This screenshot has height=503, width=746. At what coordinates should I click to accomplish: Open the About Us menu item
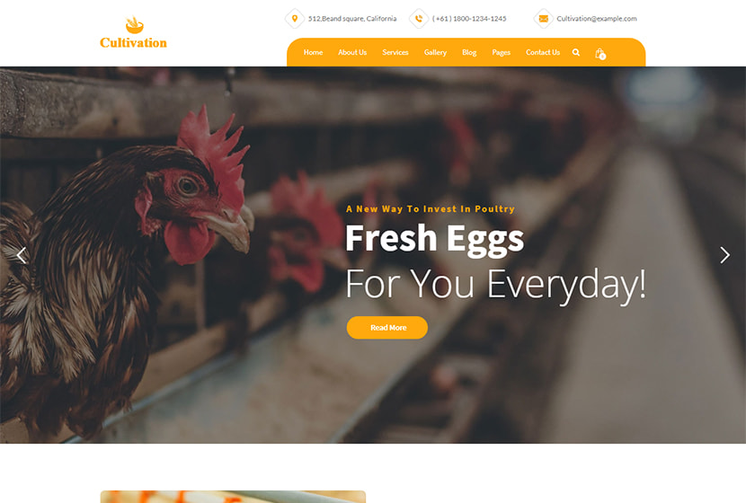[x=352, y=52]
